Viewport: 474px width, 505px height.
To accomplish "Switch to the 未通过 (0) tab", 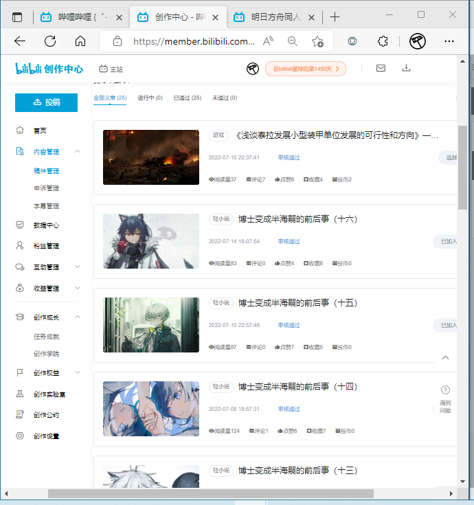I will tap(225, 98).
